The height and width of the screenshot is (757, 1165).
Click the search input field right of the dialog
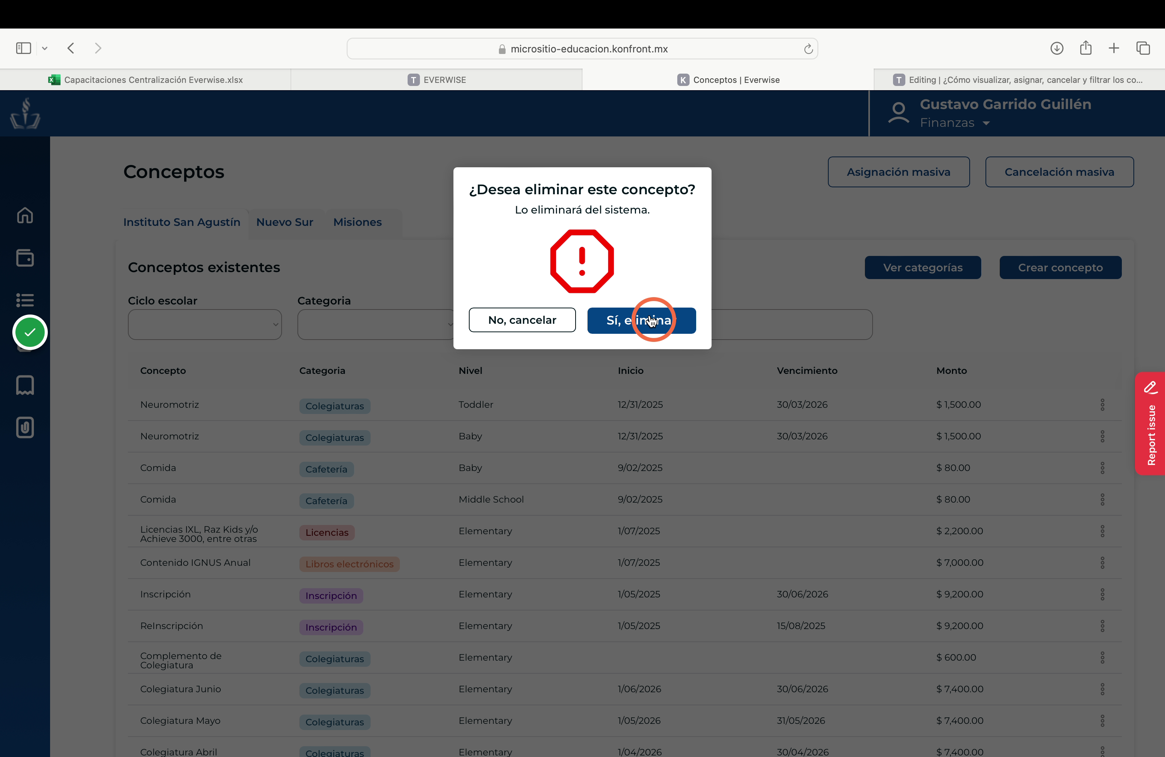coord(792,324)
